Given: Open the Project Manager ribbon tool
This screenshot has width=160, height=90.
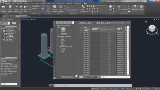Looking at the screenshot, I should 4,9.
